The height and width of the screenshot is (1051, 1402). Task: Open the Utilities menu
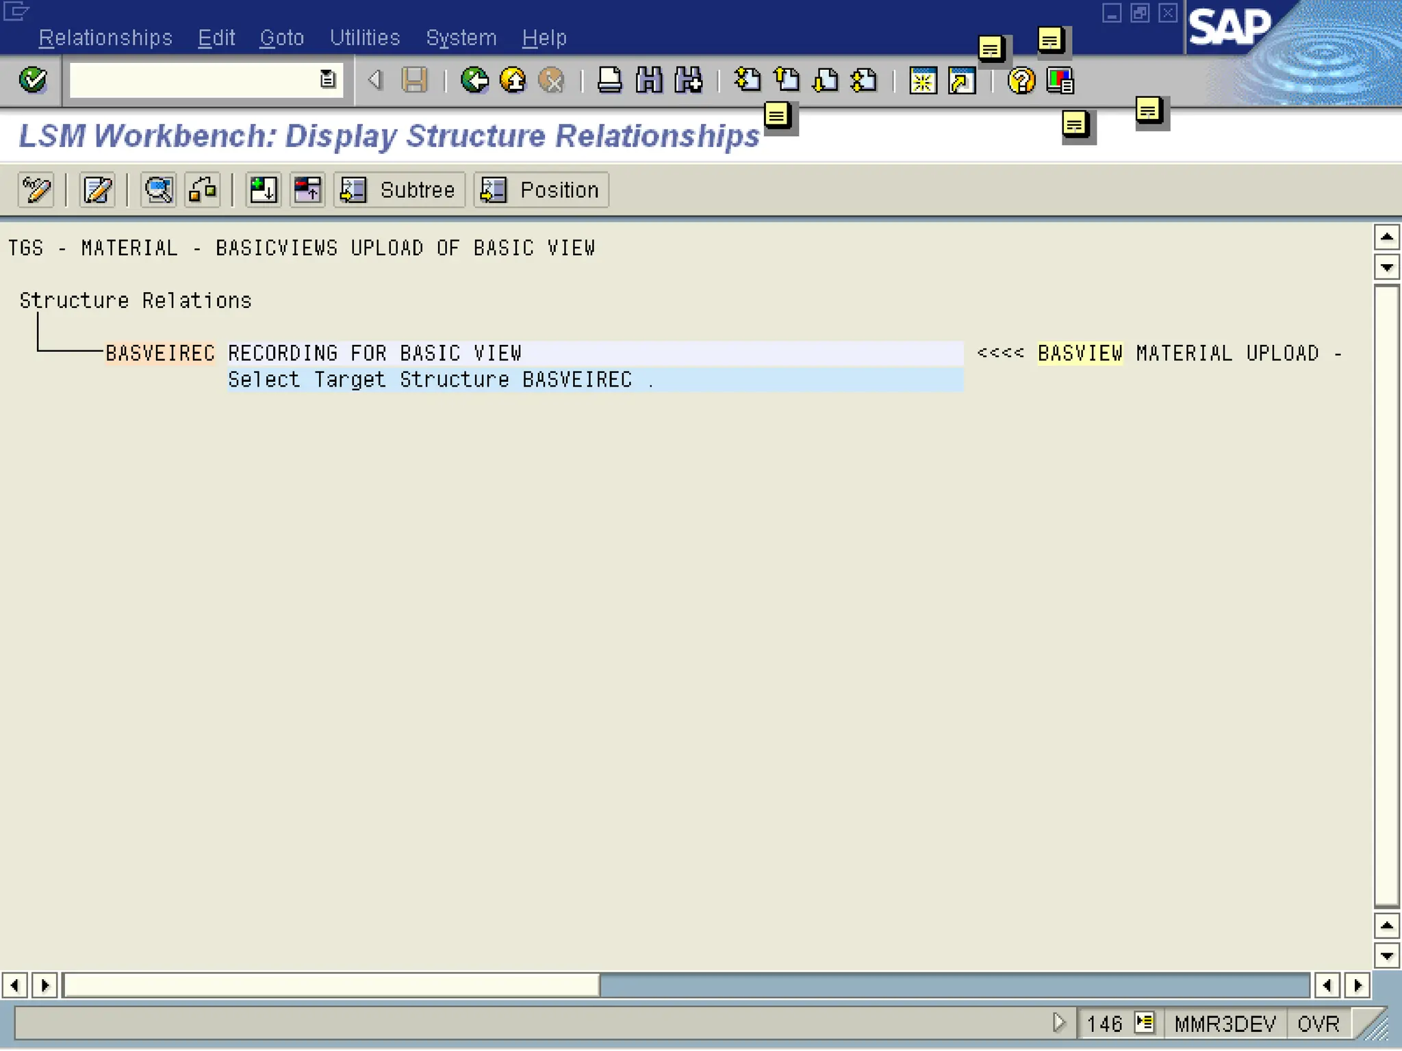[365, 38]
